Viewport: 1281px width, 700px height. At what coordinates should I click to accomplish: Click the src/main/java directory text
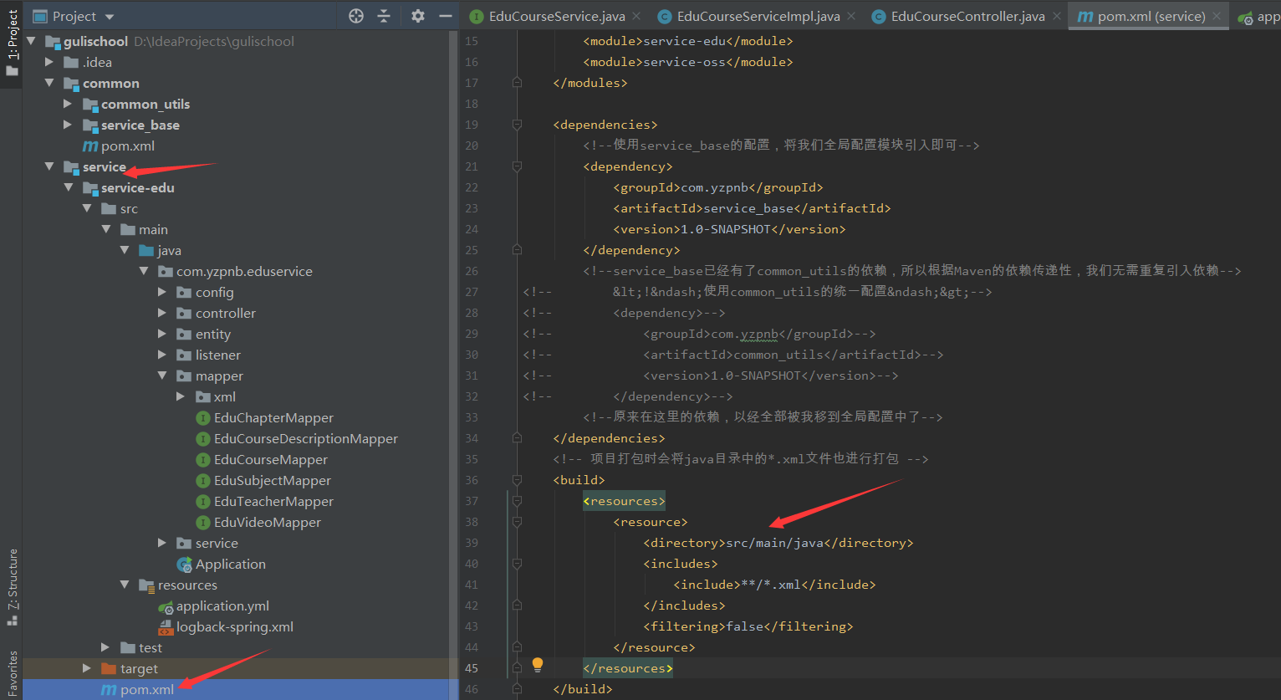click(774, 543)
